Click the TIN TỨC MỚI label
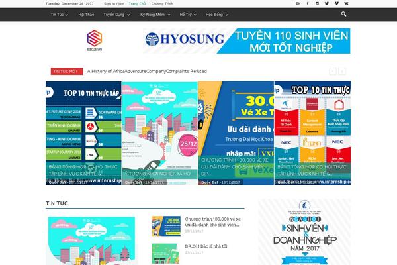The width and height of the screenshot is (397, 265). [67, 72]
